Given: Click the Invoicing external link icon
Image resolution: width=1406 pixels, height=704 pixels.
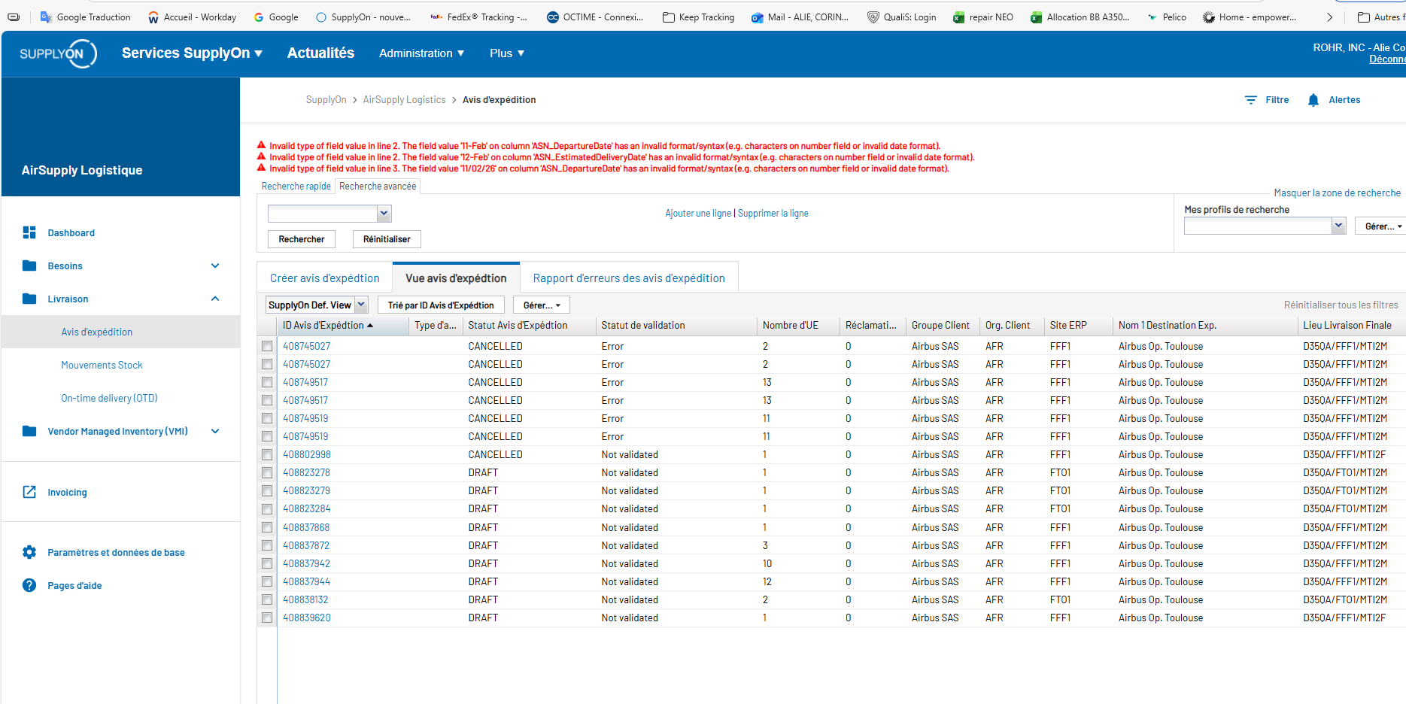Looking at the screenshot, I should coord(29,492).
